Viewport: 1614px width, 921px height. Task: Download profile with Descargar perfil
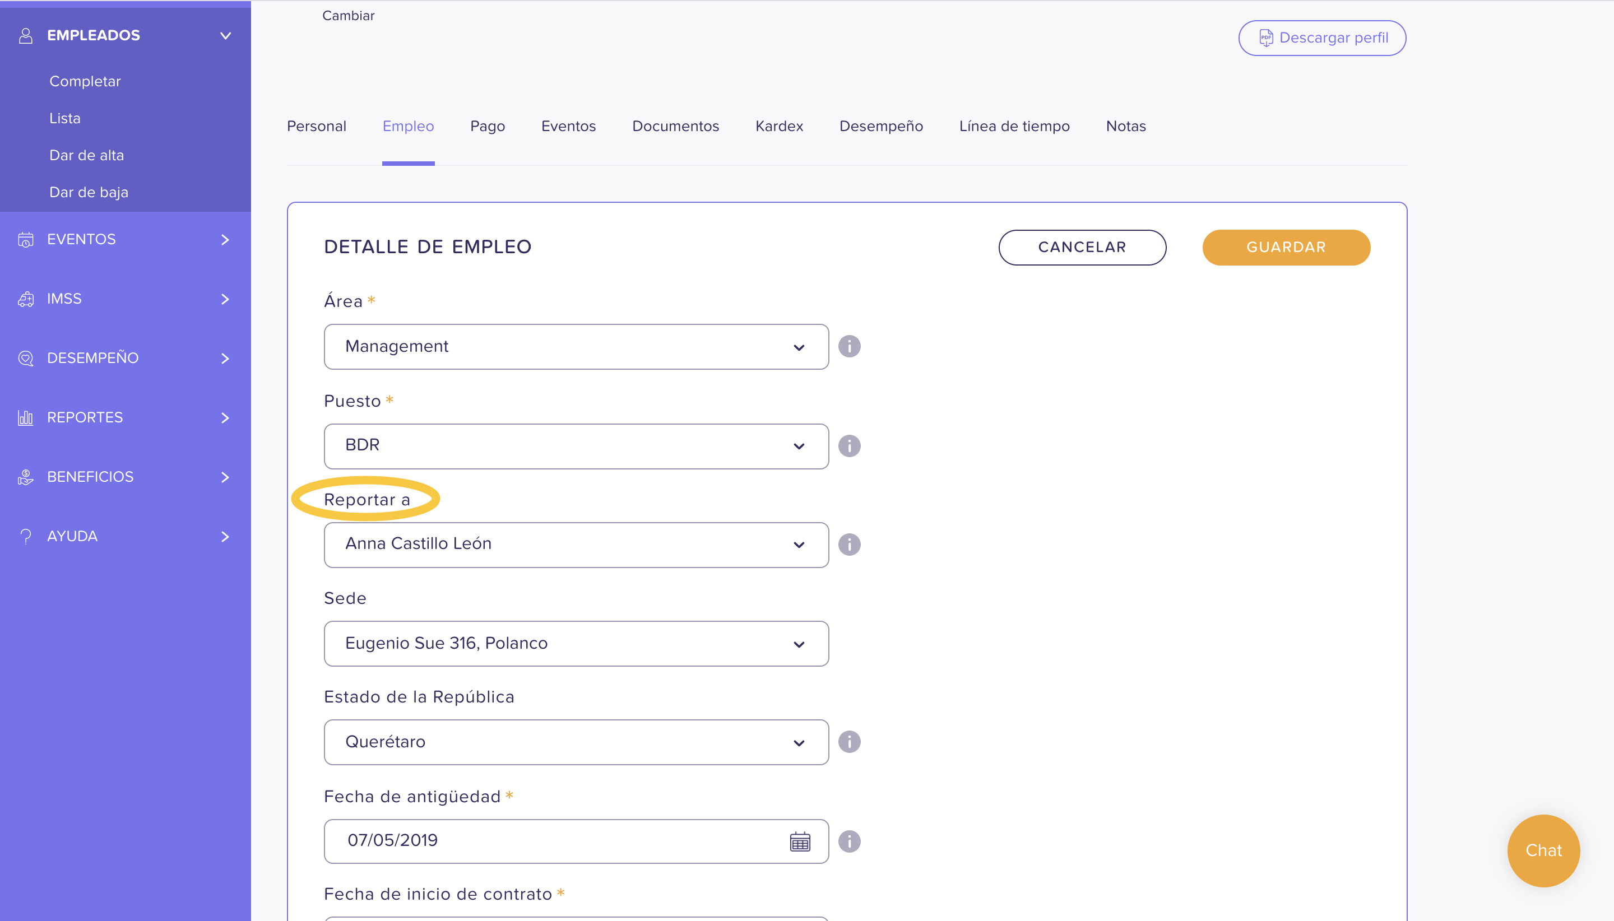coord(1321,38)
